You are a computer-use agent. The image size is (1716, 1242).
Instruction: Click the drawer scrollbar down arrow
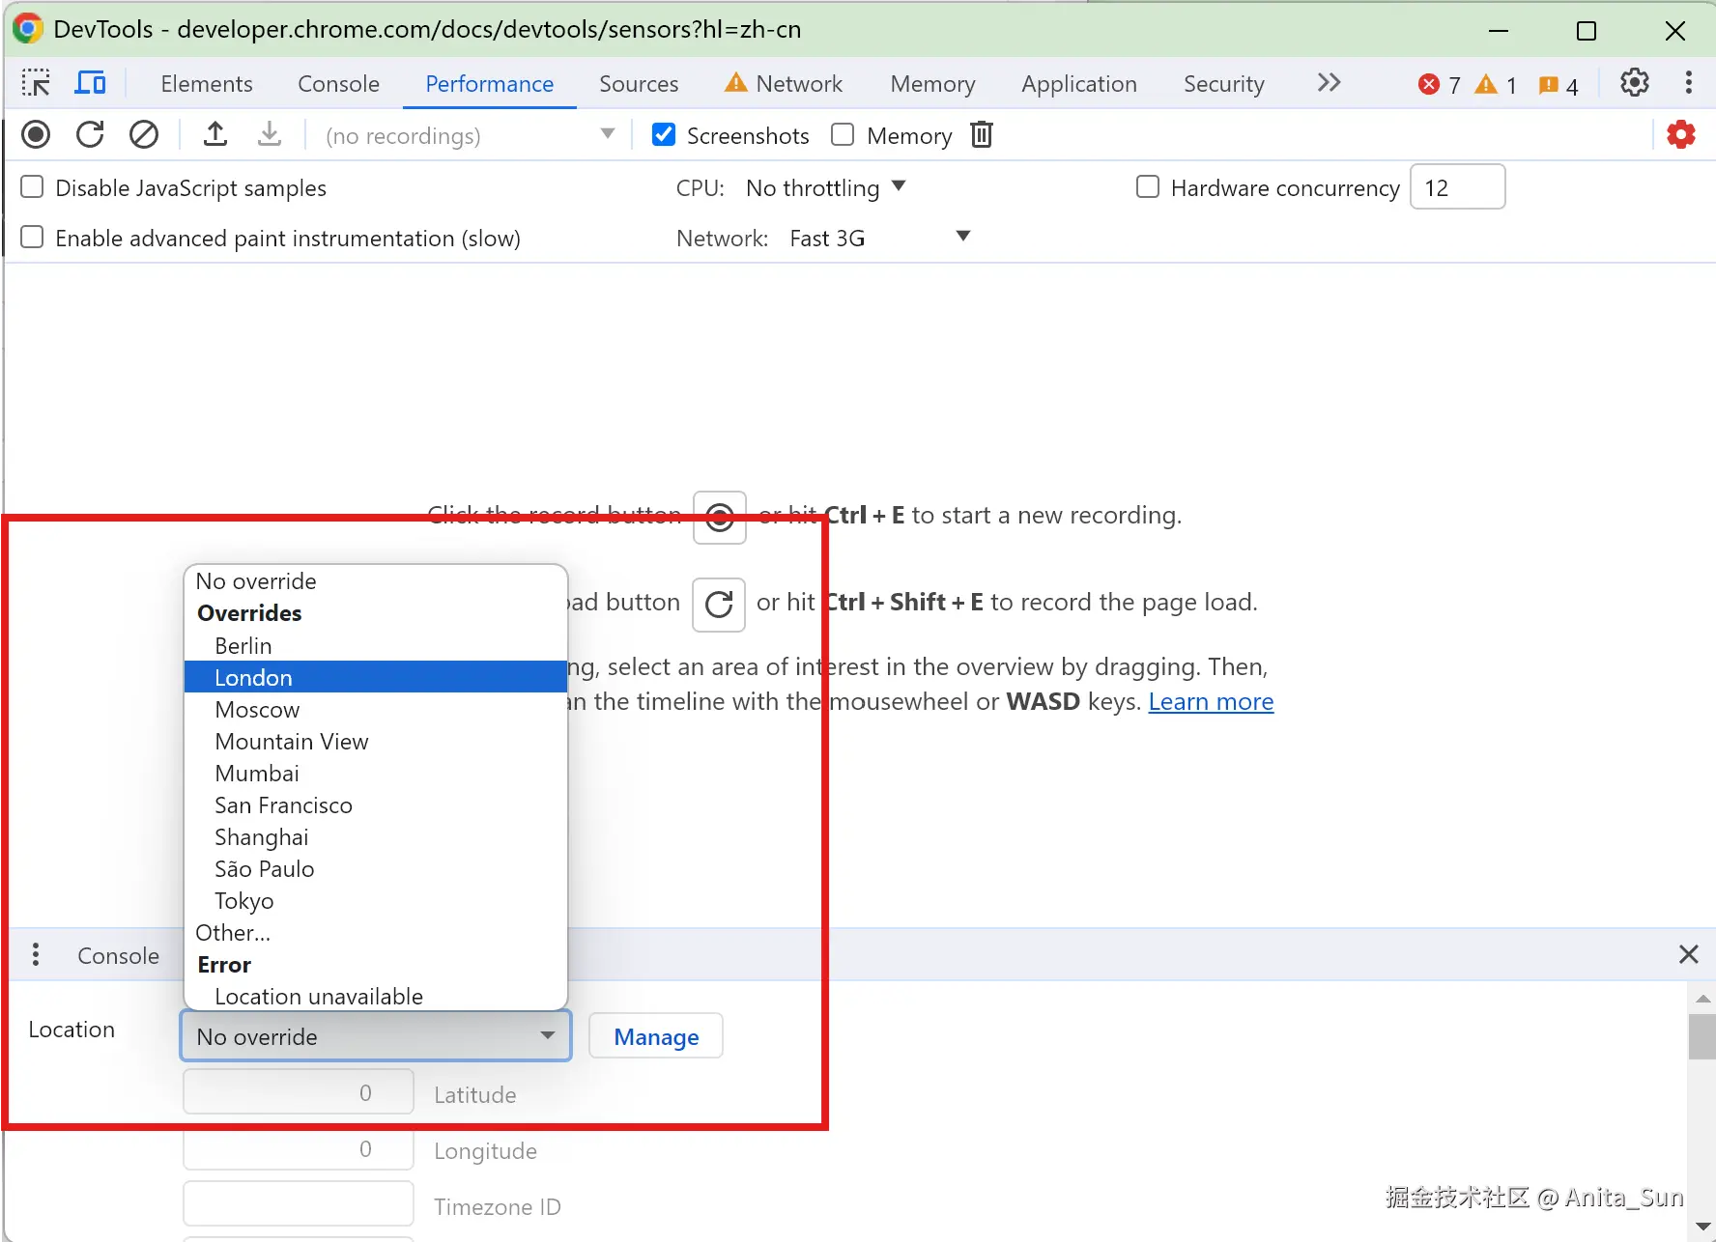click(x=1702, y=1227)
